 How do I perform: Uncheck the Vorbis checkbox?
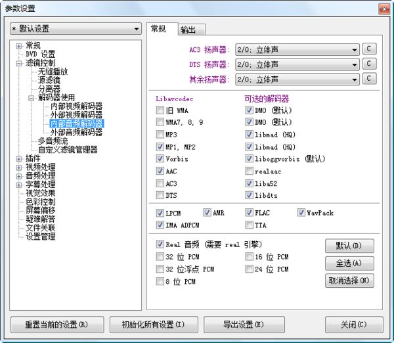click(160, 158)
